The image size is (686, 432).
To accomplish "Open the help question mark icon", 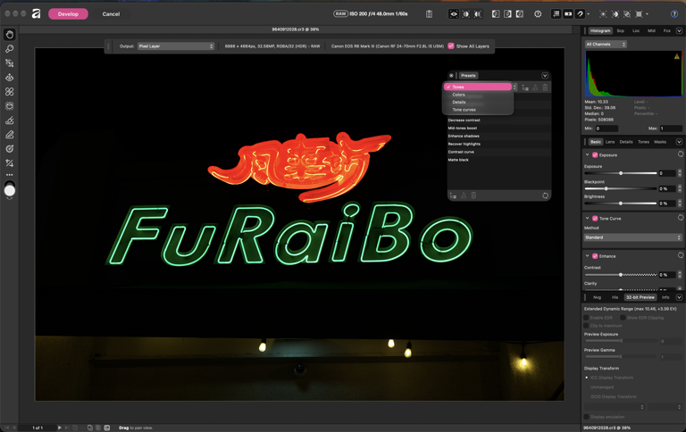I will [x=674, y=14].
